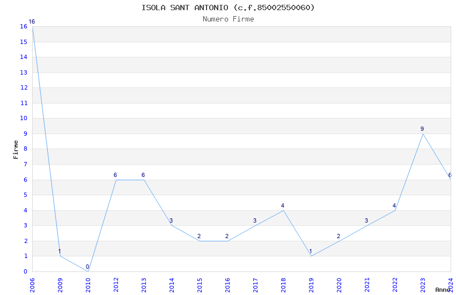Click the 2016 year label
Viewport: 456px width, 295px height.
227,285
